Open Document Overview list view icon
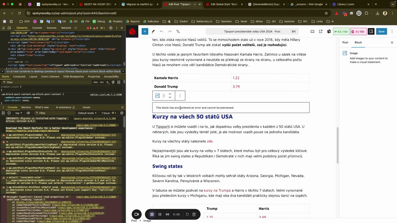 coord(178,31)
